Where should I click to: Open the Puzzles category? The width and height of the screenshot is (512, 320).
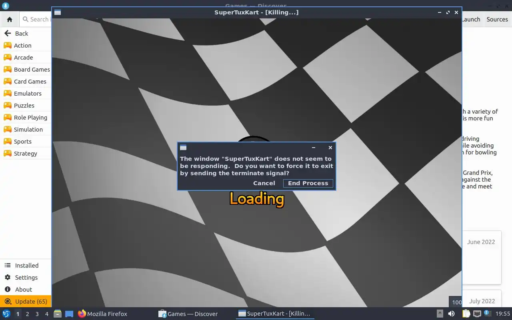tap(26, 106)
